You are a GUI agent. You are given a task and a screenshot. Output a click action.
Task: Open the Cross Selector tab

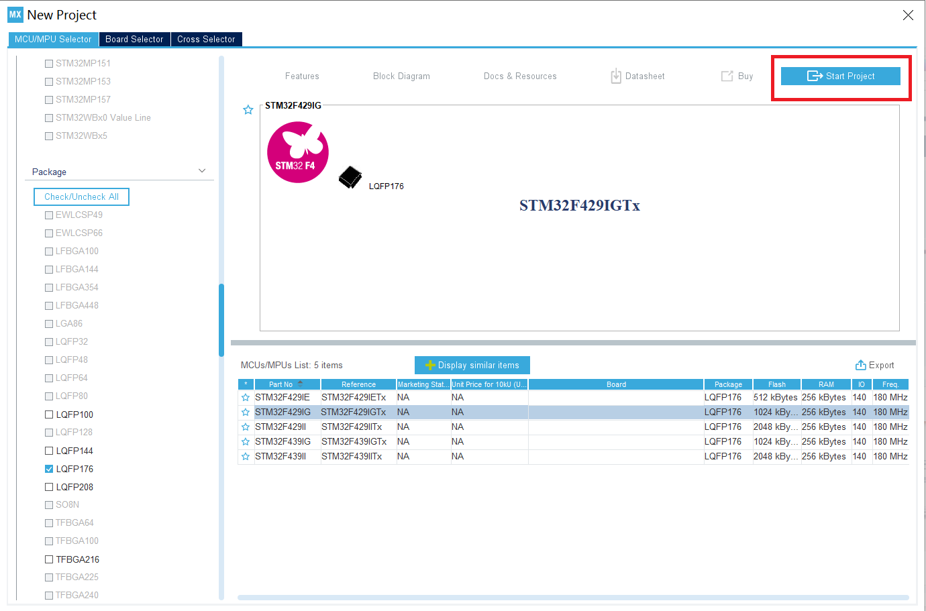(206, 40)
